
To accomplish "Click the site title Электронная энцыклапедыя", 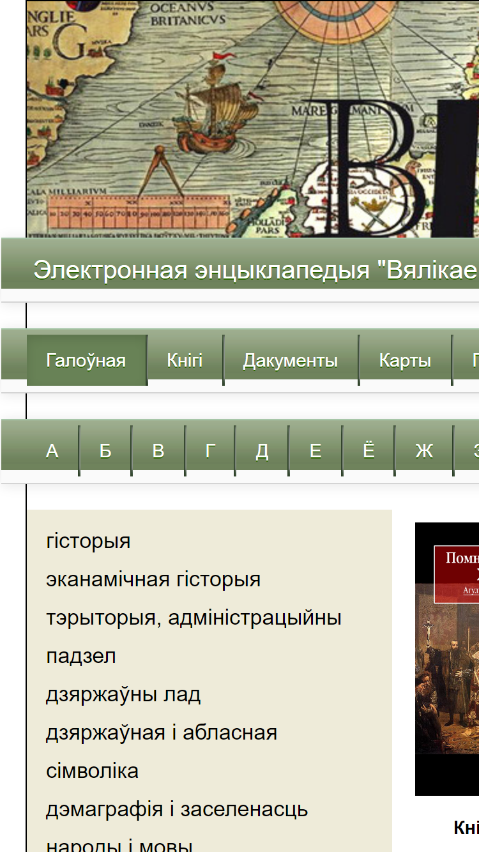I will click(255, 270).
